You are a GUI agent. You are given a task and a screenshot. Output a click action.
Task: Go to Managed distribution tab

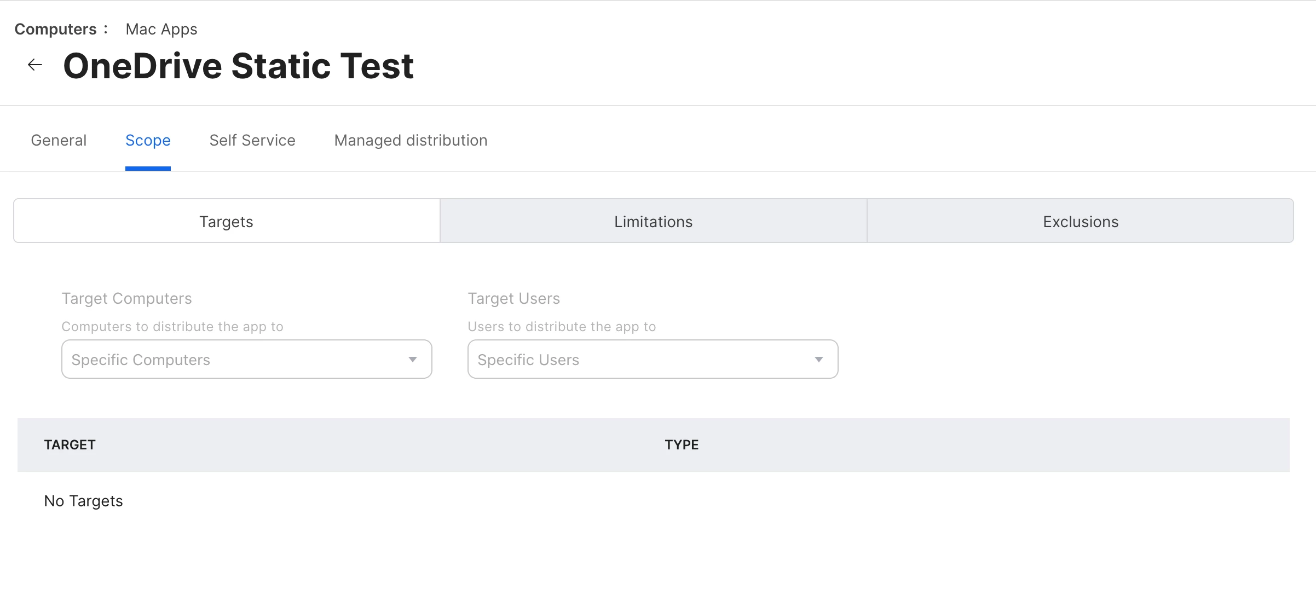tap(411, 140)
